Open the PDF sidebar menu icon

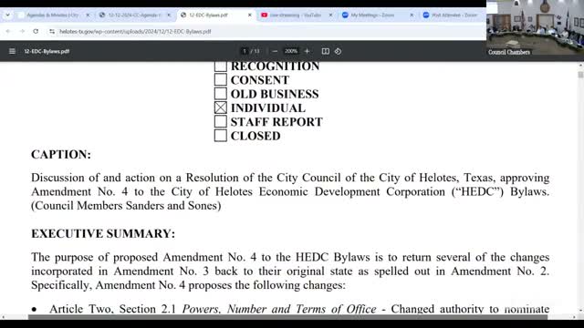point(12,51)
